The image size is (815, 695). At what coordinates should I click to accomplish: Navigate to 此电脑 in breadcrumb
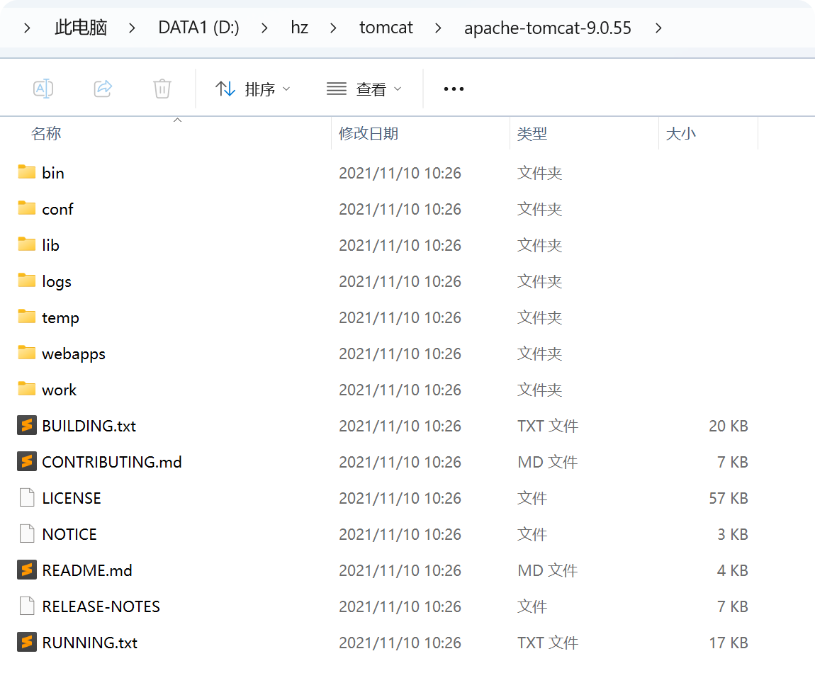tap(81, 28)
